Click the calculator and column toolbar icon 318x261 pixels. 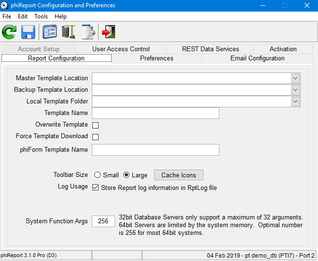[x=69, y=32]
